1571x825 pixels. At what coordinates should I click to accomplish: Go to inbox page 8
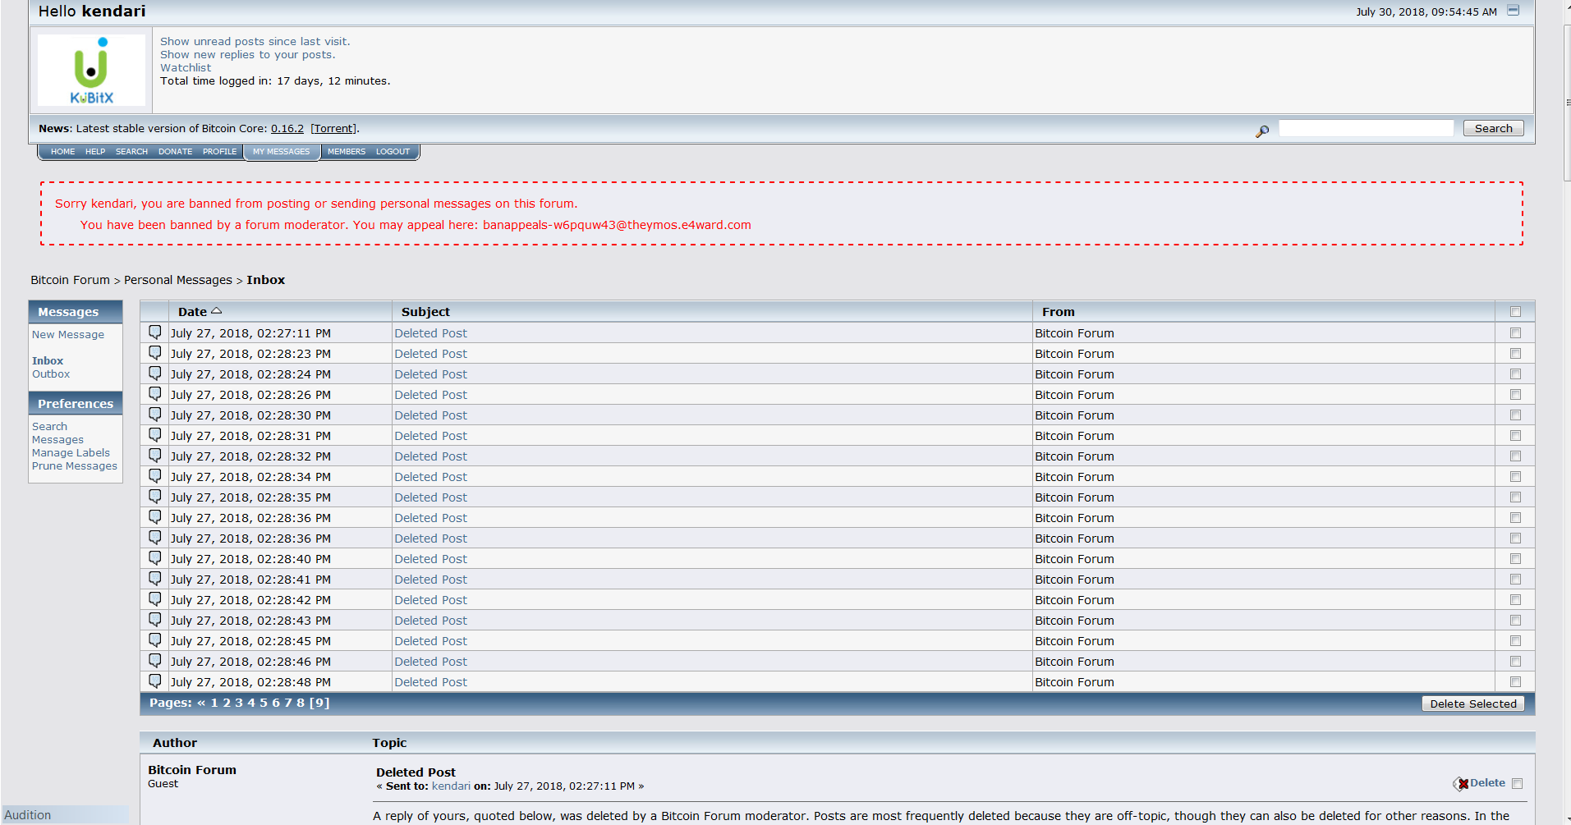301,703
